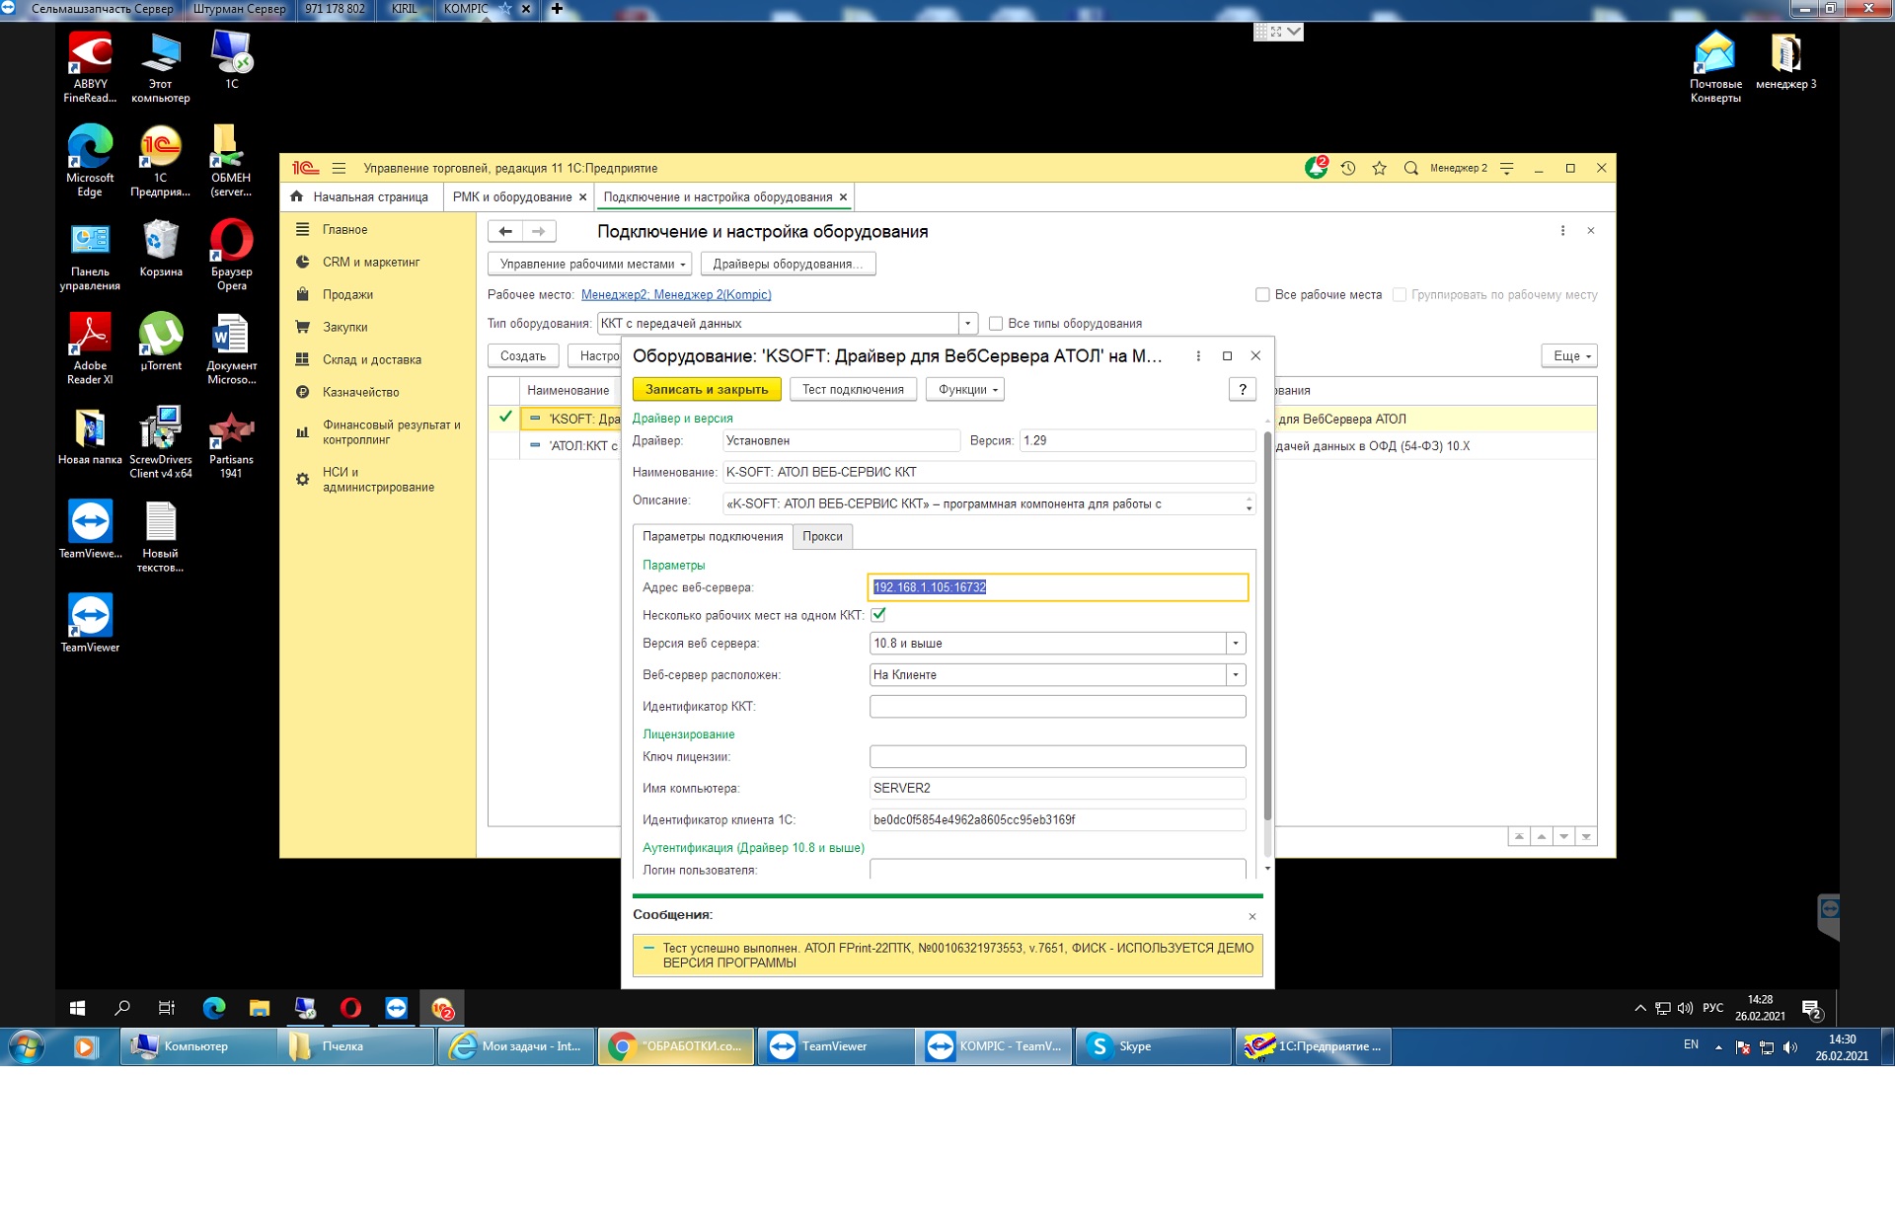Click the Создать button
The image size is (1895, 1232).
(x=523, y=355)
